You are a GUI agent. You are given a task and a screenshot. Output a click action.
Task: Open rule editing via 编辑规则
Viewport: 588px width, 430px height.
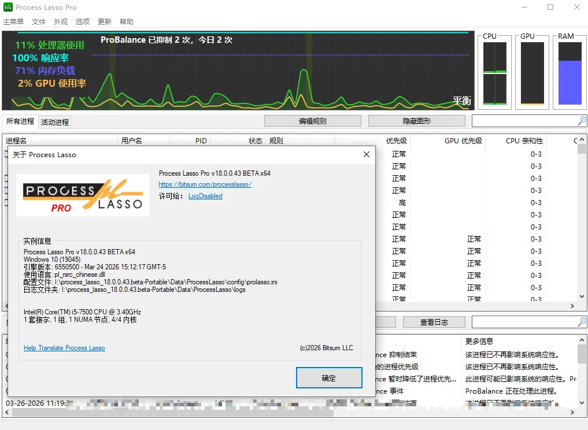(x=313, y=120)
